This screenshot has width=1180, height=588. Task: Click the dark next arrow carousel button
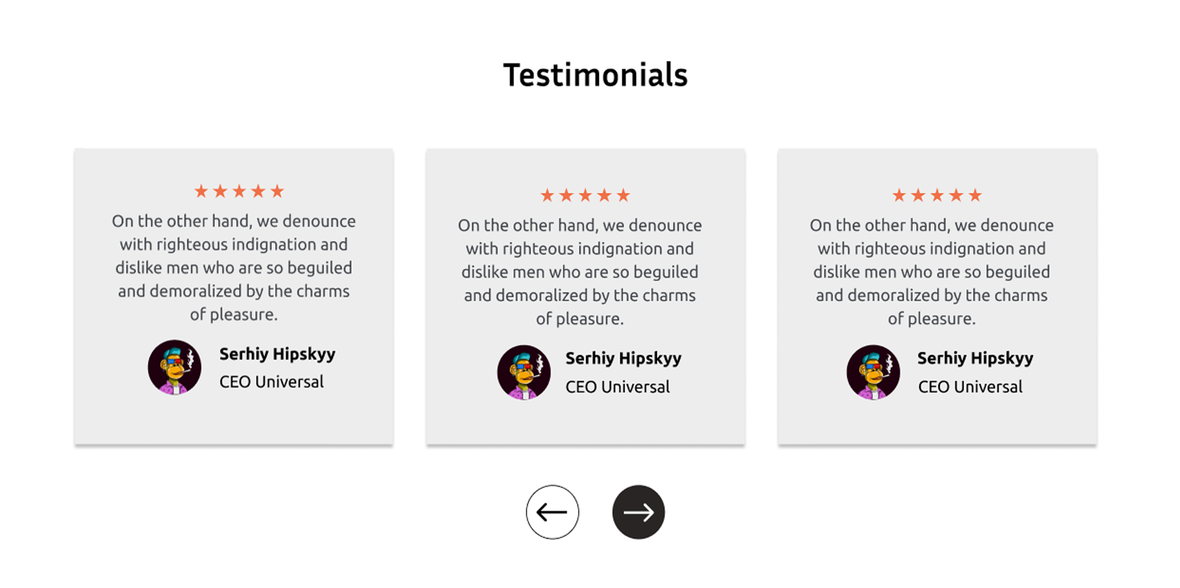[638, 512]
